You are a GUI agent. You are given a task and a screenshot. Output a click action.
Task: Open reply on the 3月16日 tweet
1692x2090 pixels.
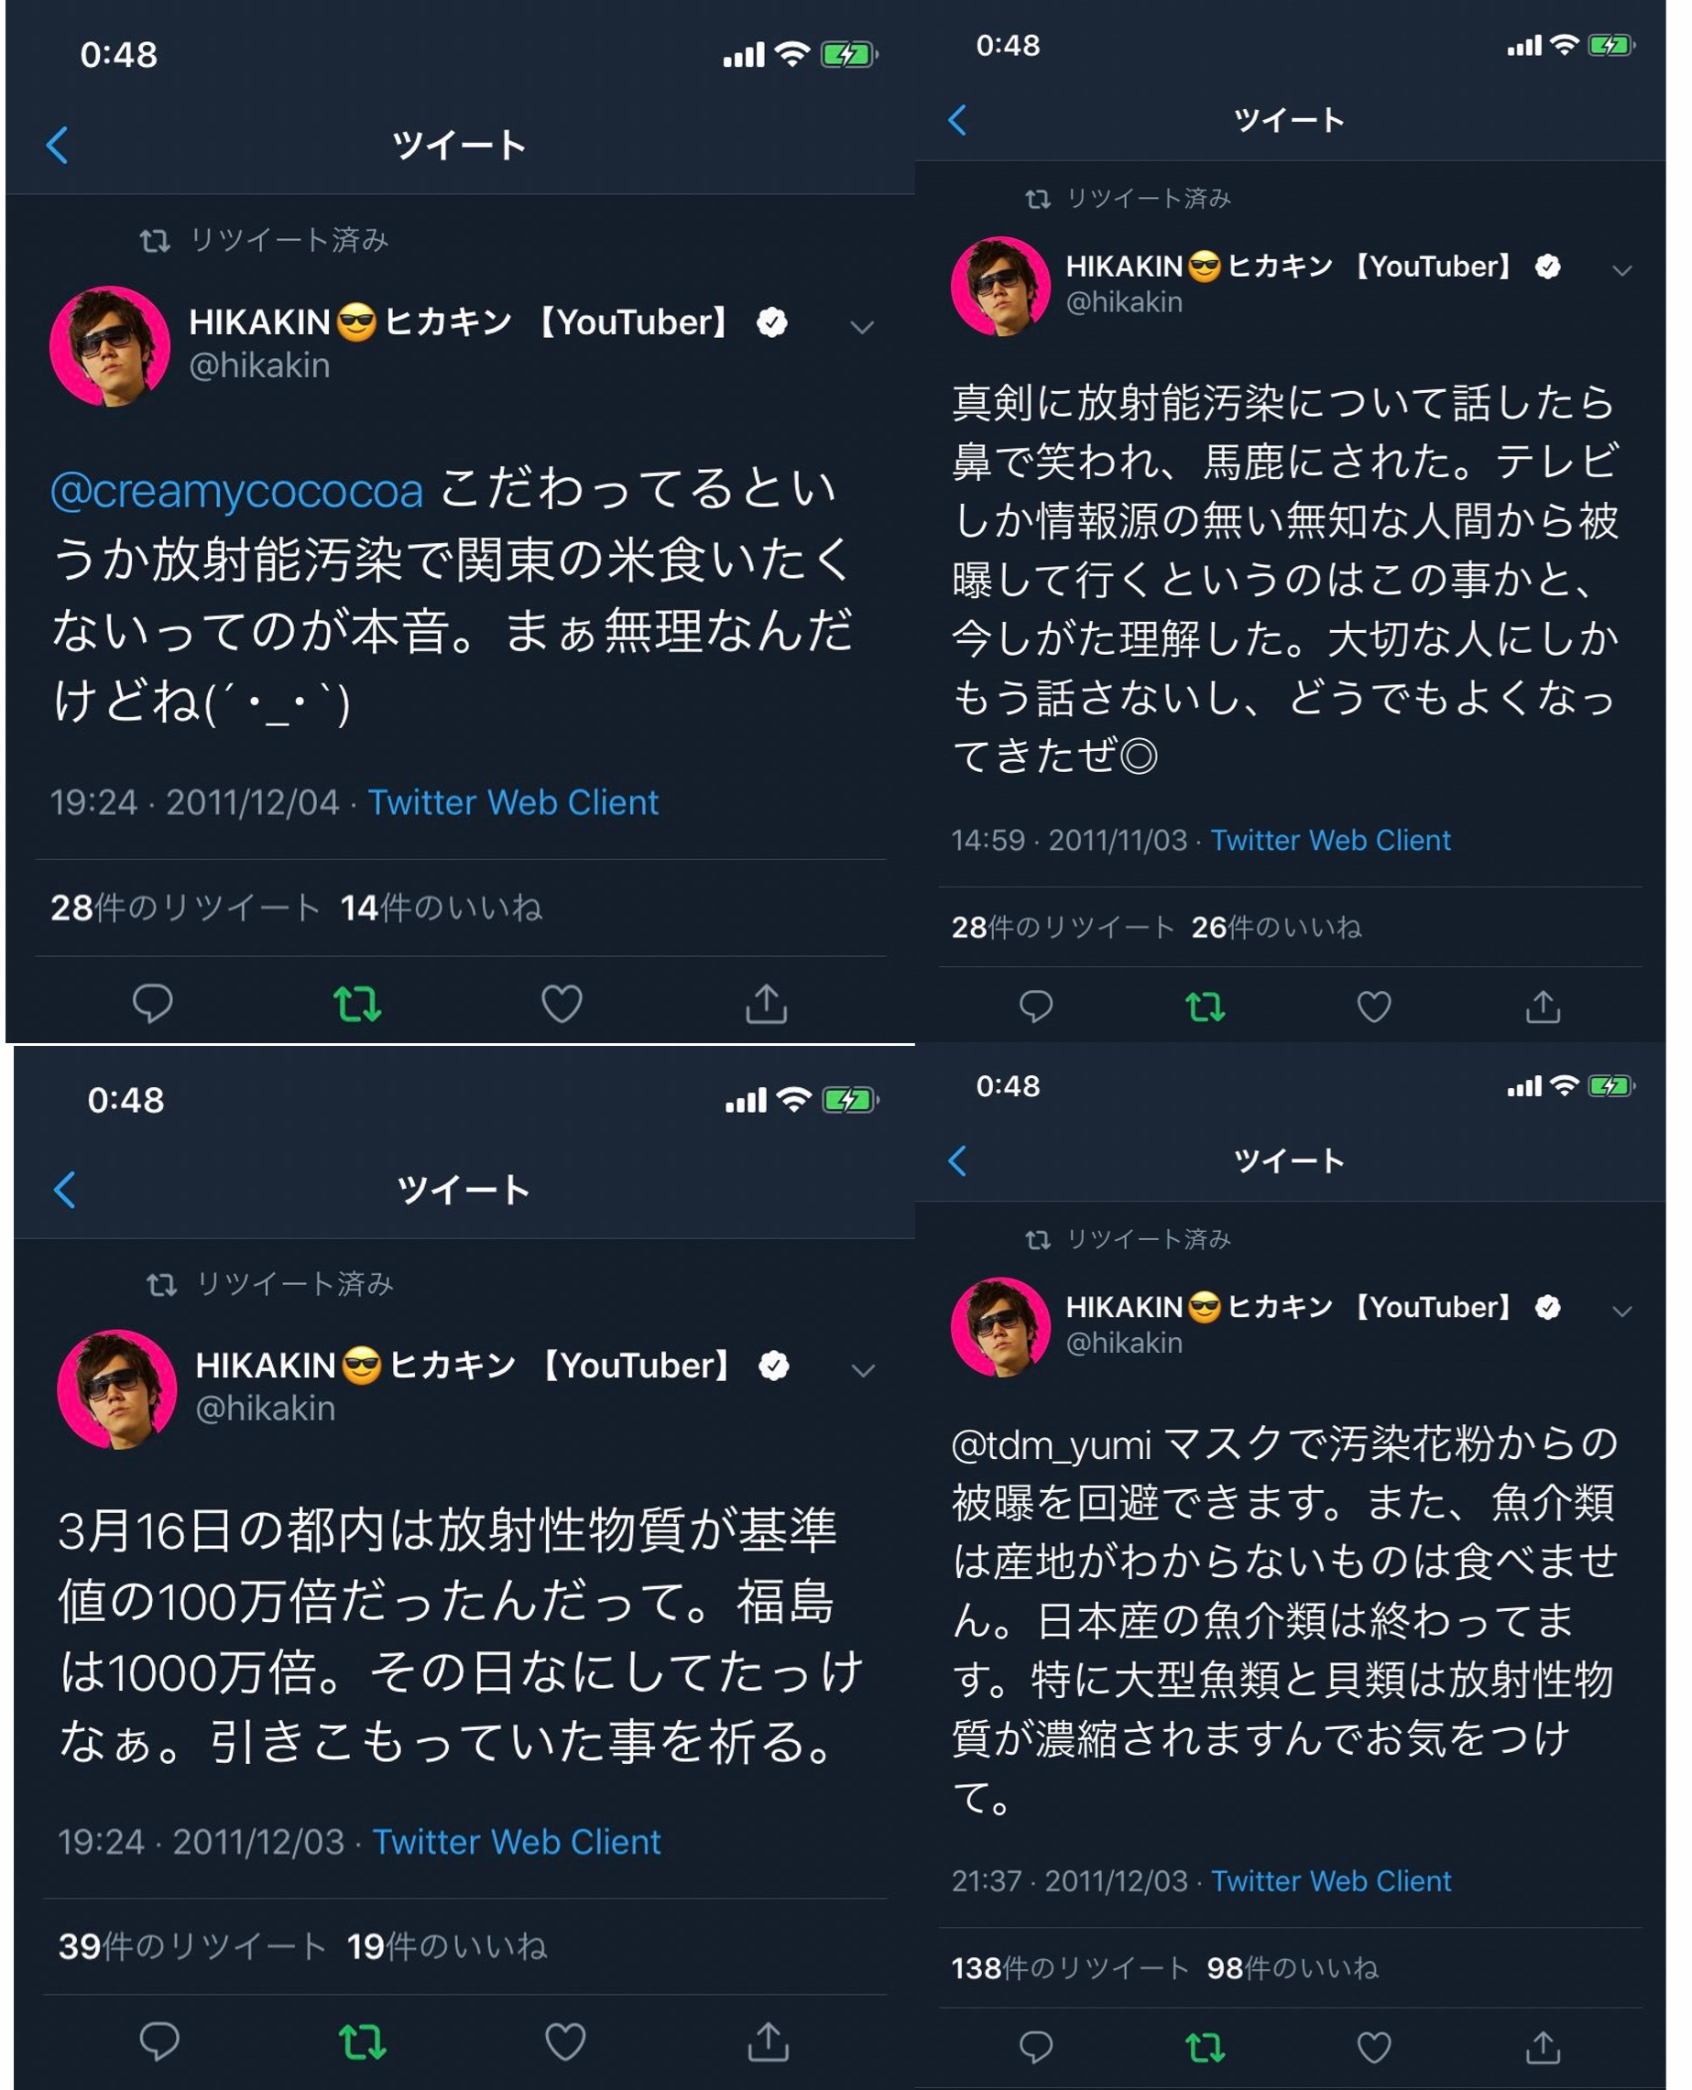click(158, 2041)
